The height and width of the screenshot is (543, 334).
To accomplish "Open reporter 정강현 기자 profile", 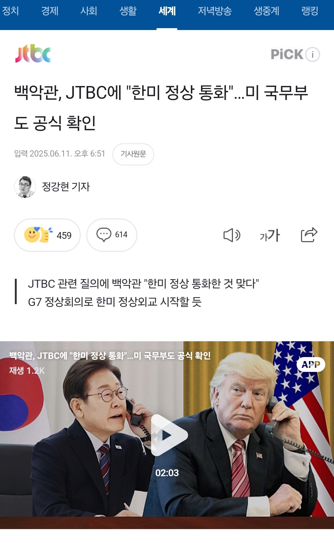I will click(66, 187).
